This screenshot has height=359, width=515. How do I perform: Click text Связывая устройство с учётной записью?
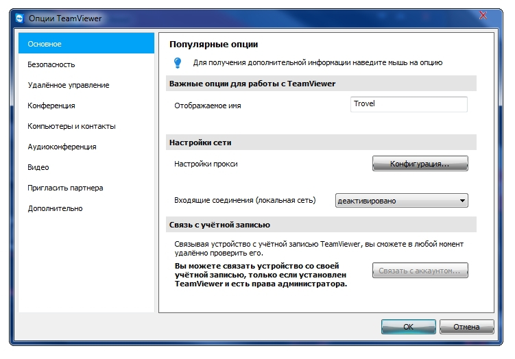[319, 249]
